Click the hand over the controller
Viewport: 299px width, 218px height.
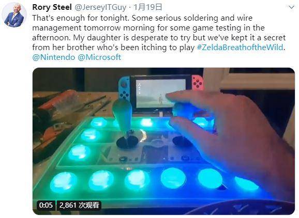tap(229, 133)
